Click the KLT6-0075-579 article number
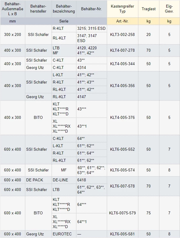The width and height of the screenshot is (180, 238). coord(122,213)
